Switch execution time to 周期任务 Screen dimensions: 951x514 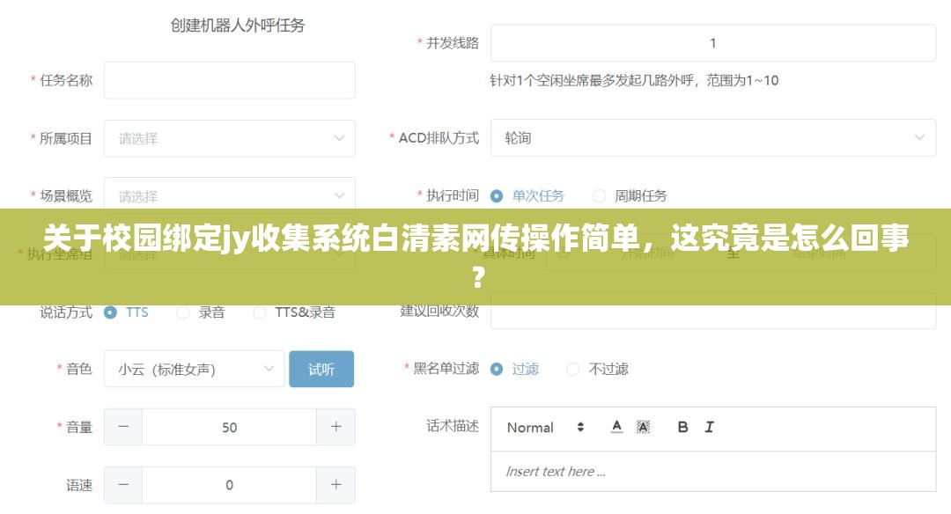tap(599, 196)
